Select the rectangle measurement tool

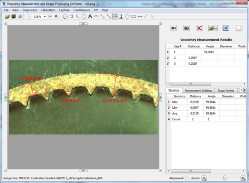tap(134, 16)
